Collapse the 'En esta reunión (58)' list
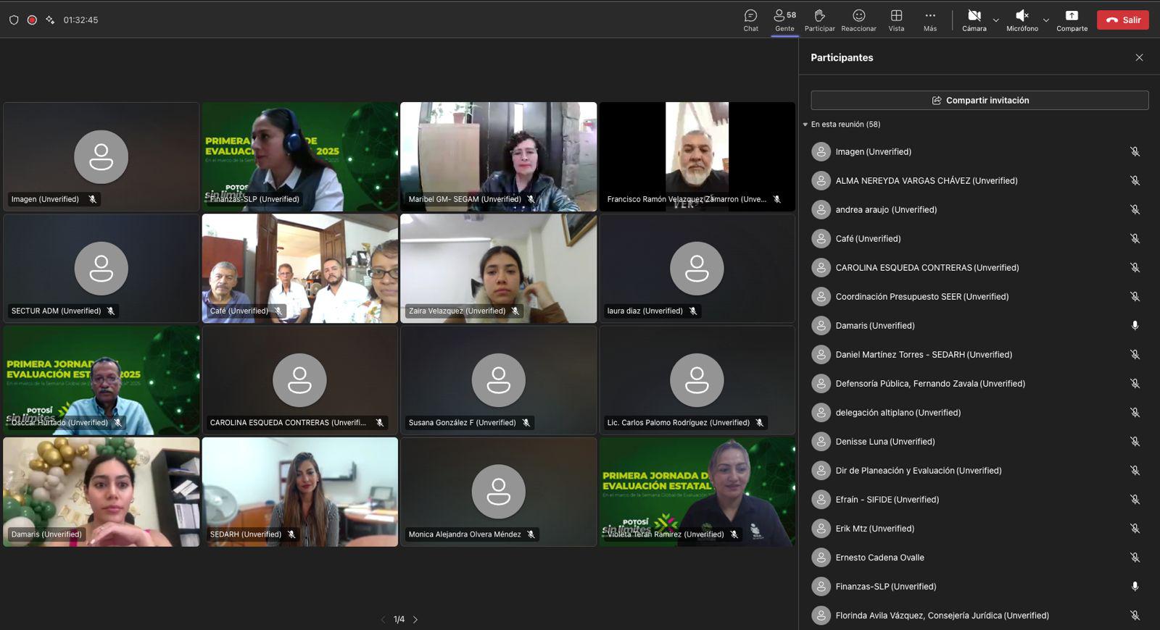 805,125
